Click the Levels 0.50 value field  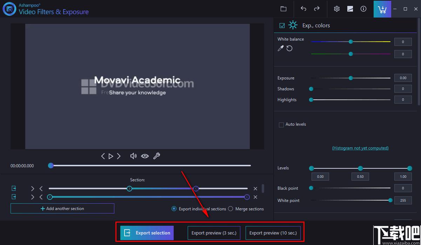click(360, 177)
